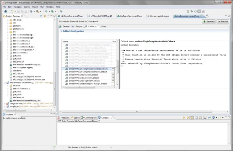Show hidden editor tabs list
The height and width of the screenshot is (151, 234).
click(x=207, y=16)
